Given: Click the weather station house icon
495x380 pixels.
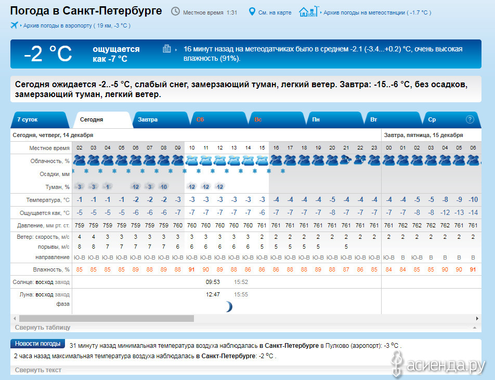Looking at the screenshot, I should click(x=309, y=11).
